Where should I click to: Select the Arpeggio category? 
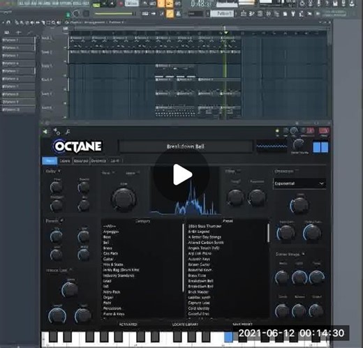[x=111, y=232]
